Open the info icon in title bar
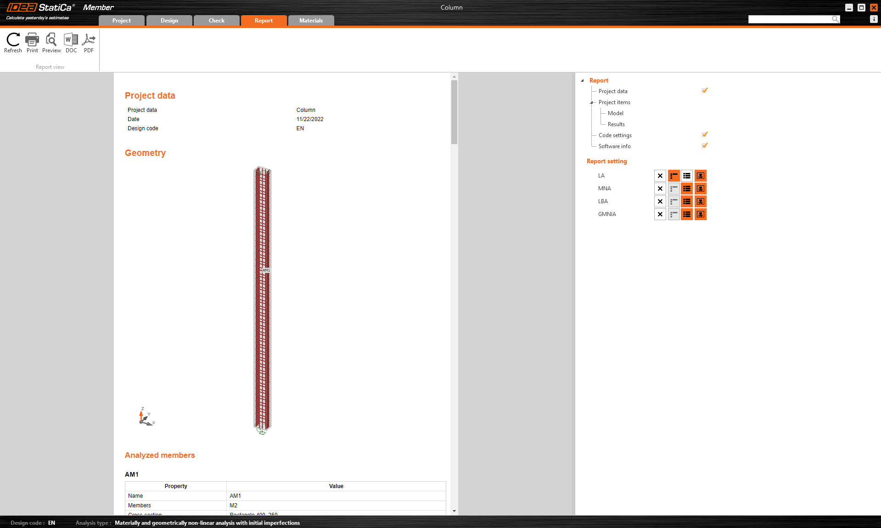The height and width of the screenshot is (528, 881). coord(874,19)
